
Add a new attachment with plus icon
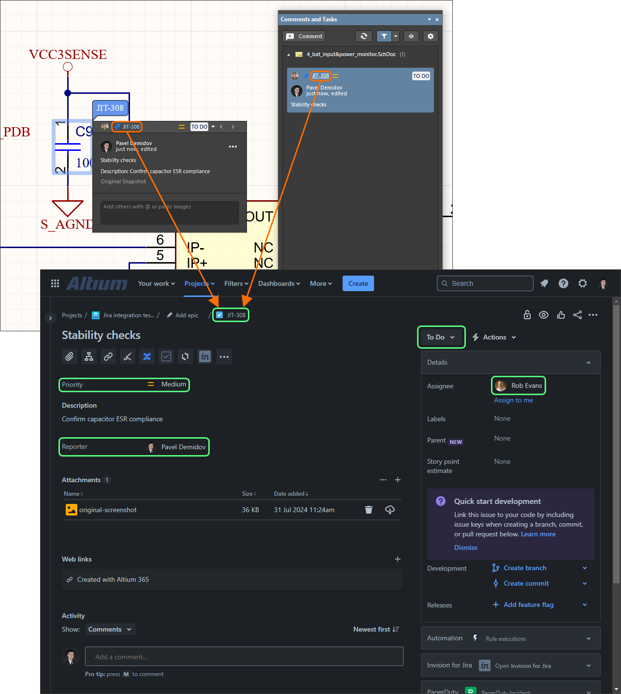point(398,480)
